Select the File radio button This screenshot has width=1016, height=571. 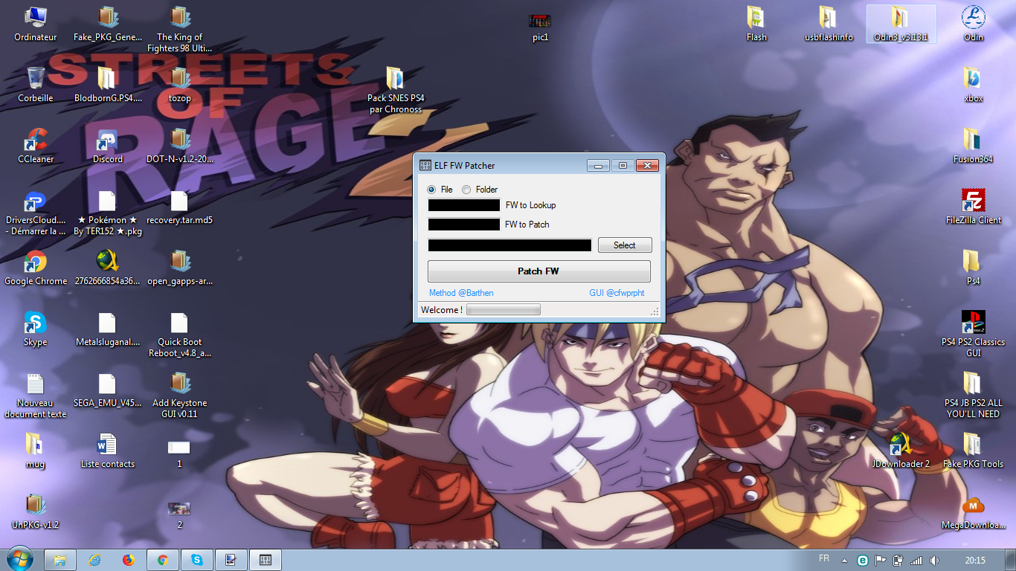click(x=432, y=190)
